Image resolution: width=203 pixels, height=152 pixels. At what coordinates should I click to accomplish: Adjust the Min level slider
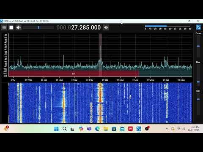pyautogui.click(x=198, y=99)
